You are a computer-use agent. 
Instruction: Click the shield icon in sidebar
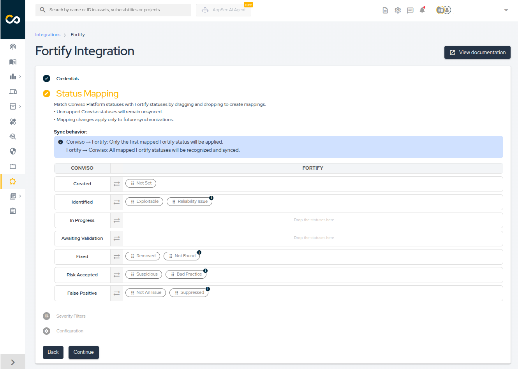[x=13, y=151]
